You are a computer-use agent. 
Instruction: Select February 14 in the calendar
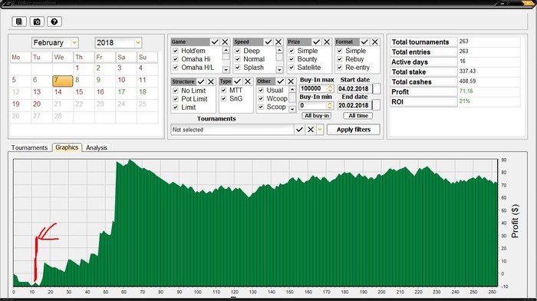click(x=58, y=92)
